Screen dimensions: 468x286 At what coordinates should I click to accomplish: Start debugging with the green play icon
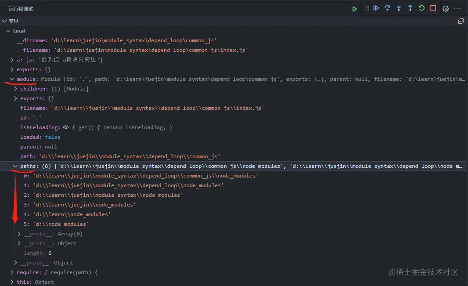(354, 9)
